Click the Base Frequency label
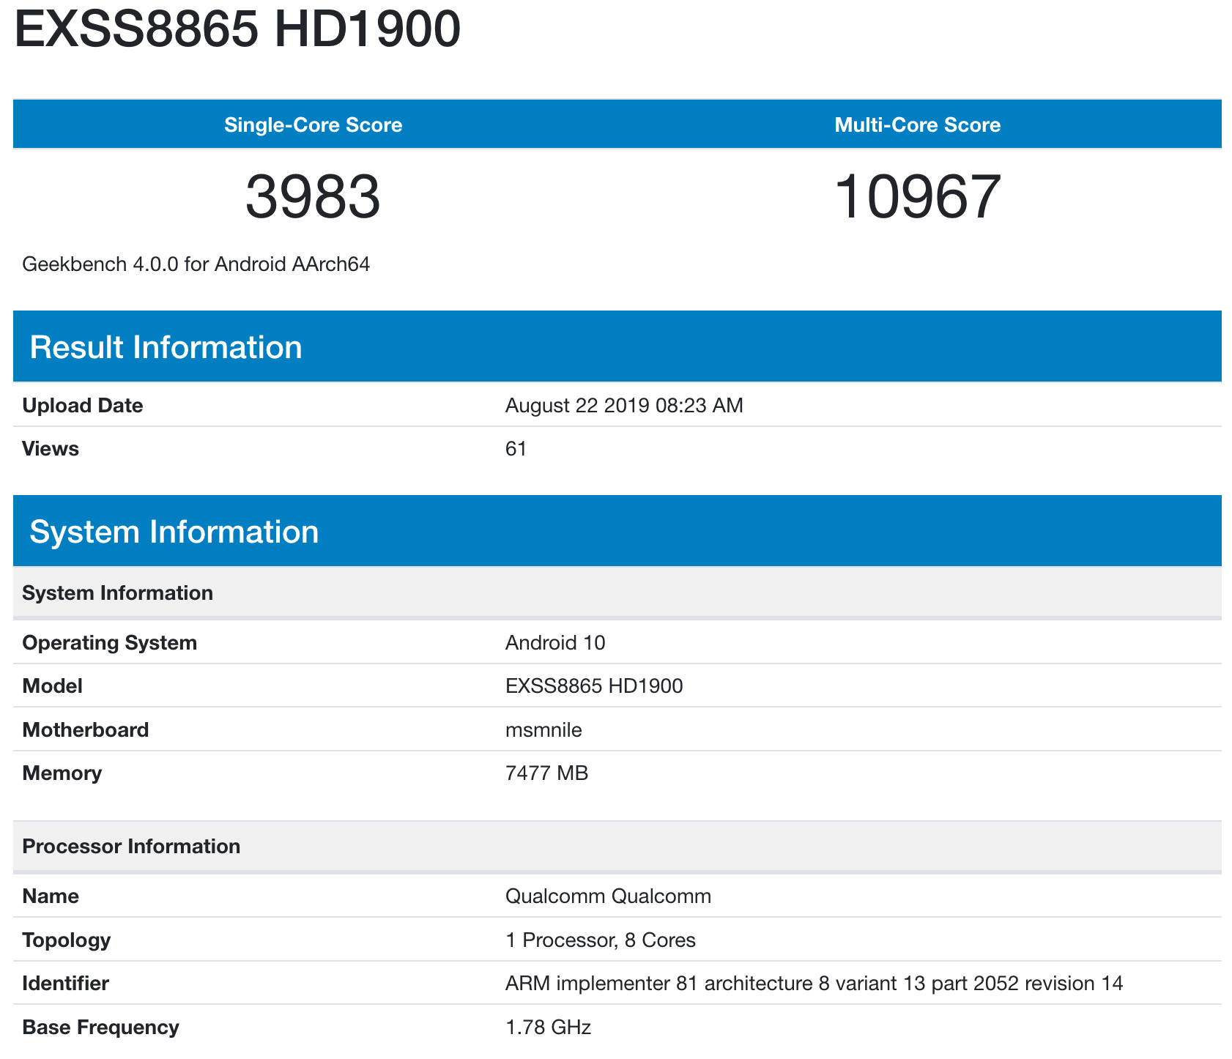This screenshot has height=1059, width=1232. pyautogui.click(x=100, y=1028)
